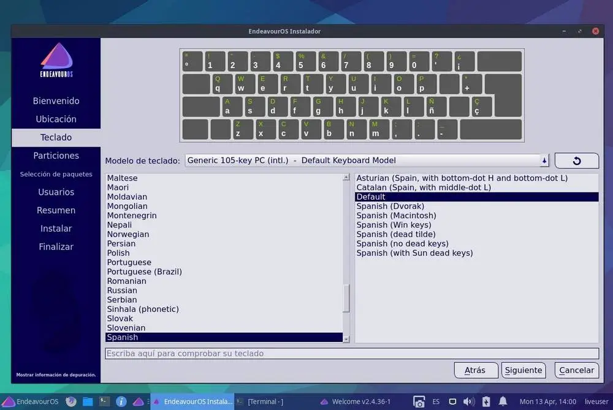Viewport: 613px width, 410px height.
Task: Open the Selección de paquetes step
Action: (56, 174)
